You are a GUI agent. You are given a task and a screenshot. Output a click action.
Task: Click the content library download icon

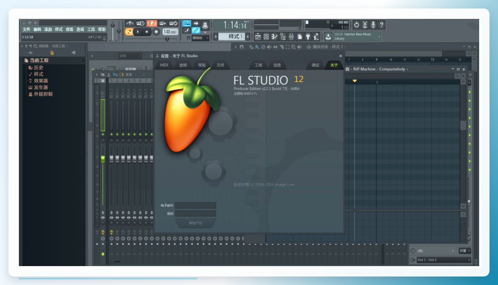coord(328,36)
